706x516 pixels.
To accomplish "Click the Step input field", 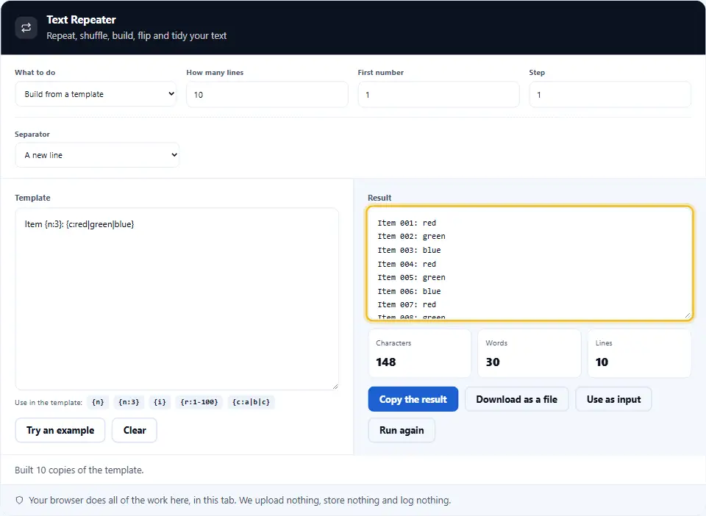I will pos(610,95).
